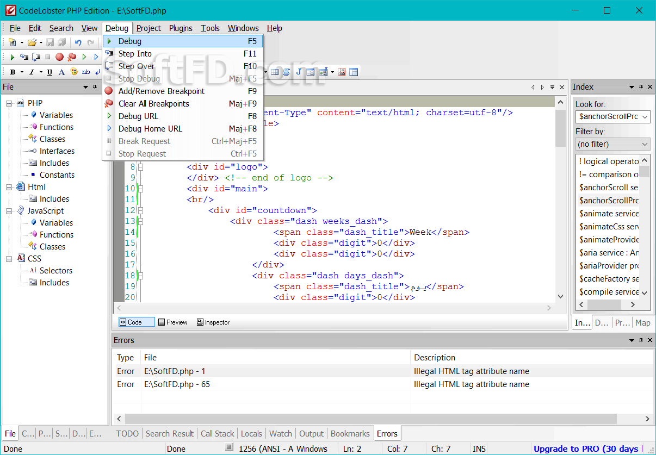Click the Italic I formatting icon

click(32, 72)
